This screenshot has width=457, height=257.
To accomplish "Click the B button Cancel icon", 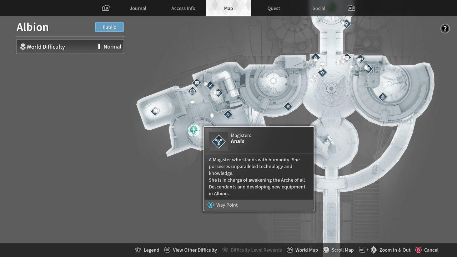I will pos(418,250).
